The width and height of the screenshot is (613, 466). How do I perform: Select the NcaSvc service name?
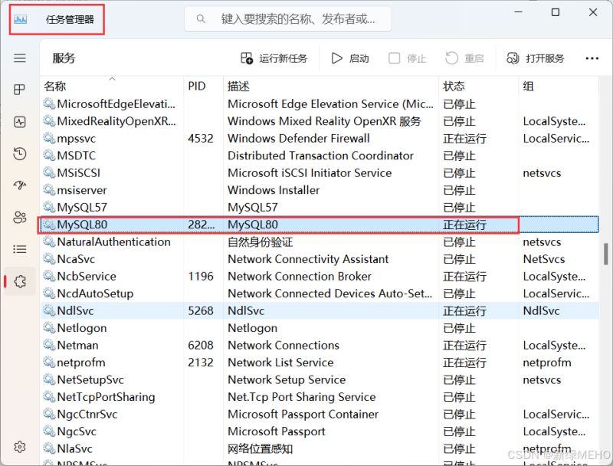coord(76,259)
